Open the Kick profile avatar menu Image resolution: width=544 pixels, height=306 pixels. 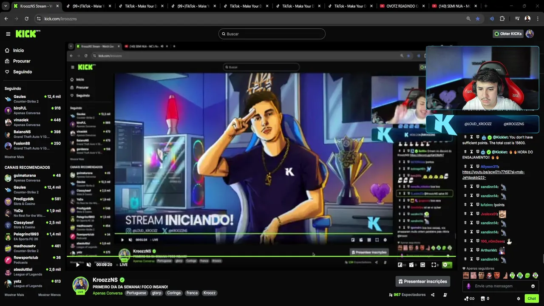tap(530, 34)
